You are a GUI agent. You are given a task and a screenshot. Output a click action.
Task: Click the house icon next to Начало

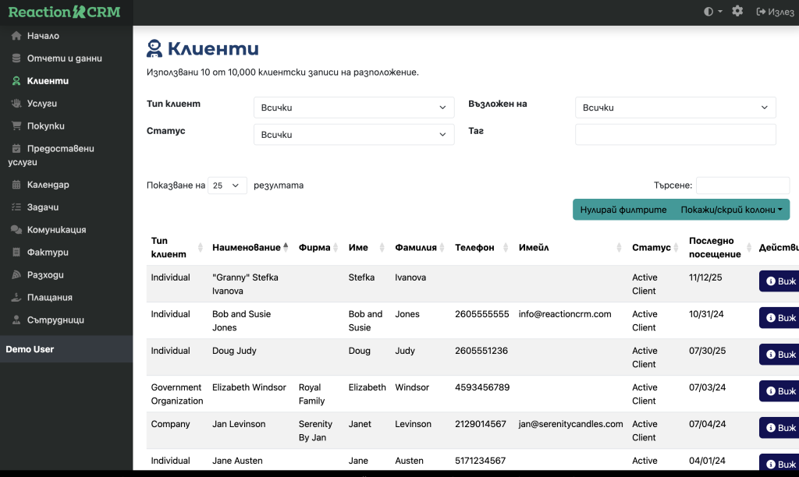(16, 36)
